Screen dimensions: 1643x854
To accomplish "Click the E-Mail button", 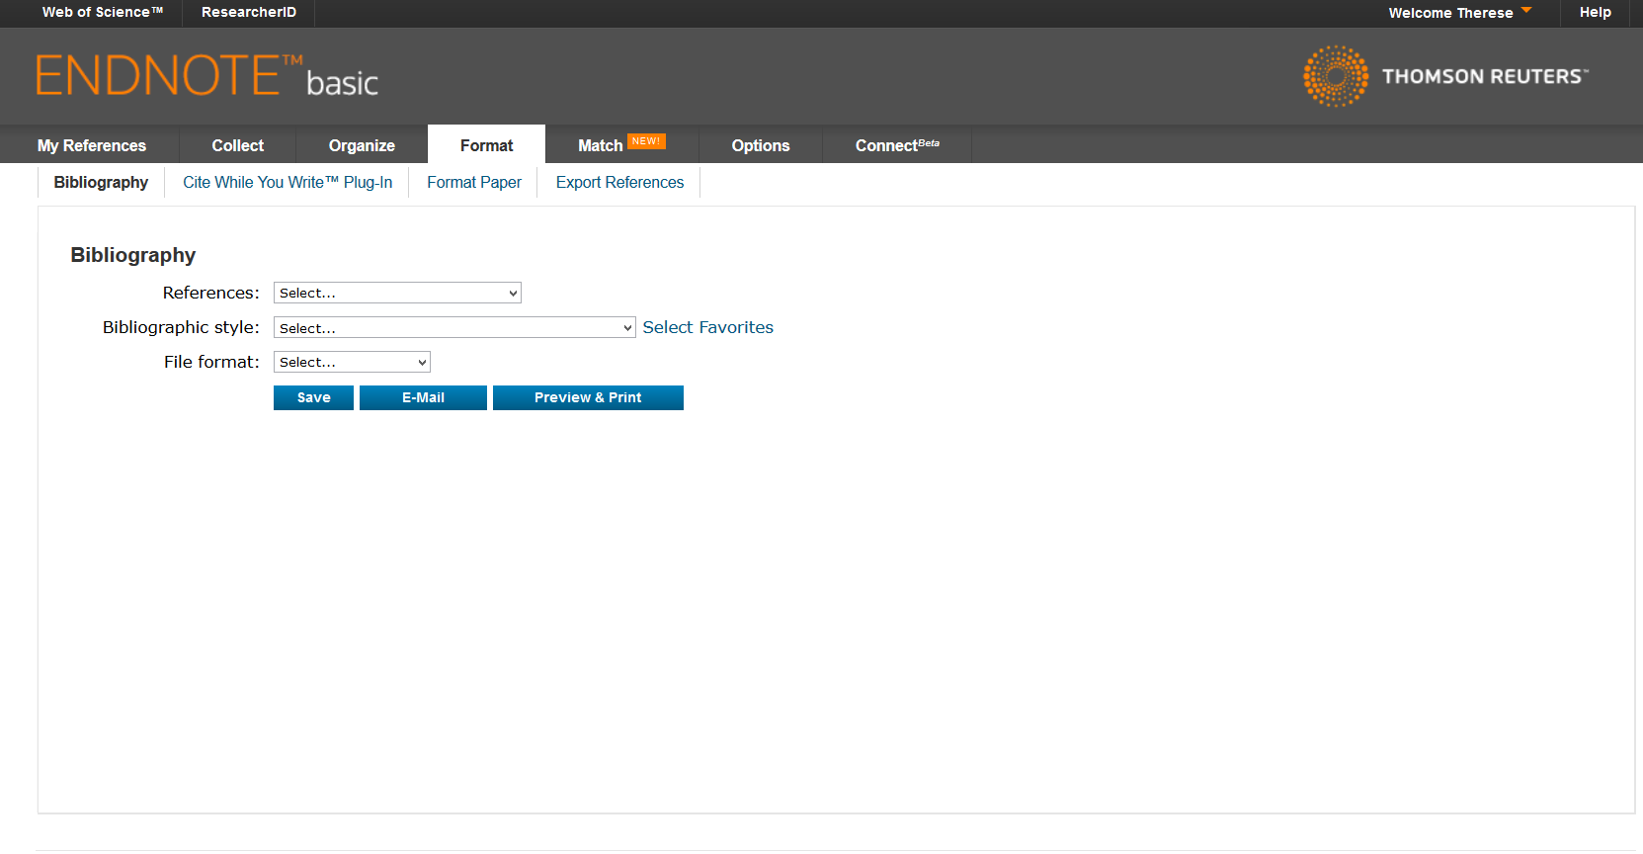I will tap(423, 397).
